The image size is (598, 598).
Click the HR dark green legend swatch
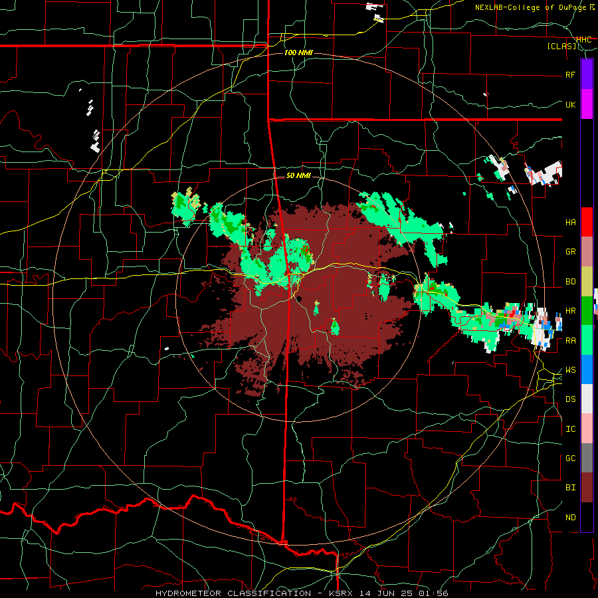point(587,311)
